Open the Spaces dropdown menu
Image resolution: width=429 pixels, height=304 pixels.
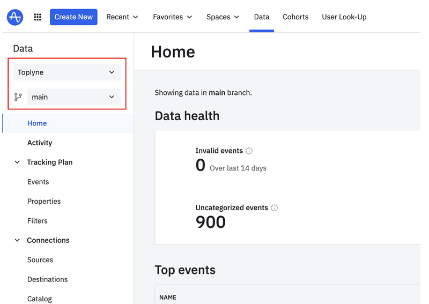[223, 17]
